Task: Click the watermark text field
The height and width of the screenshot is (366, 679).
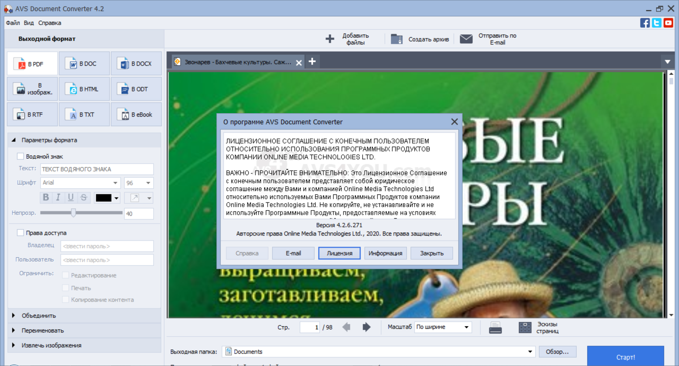Action: click(97, 169)
